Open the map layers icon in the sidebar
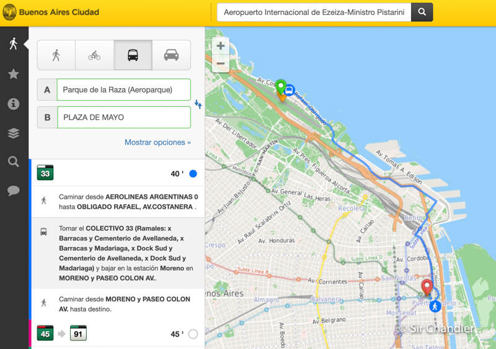This screenshot has width=496, height=349. [x=13, y=133]
